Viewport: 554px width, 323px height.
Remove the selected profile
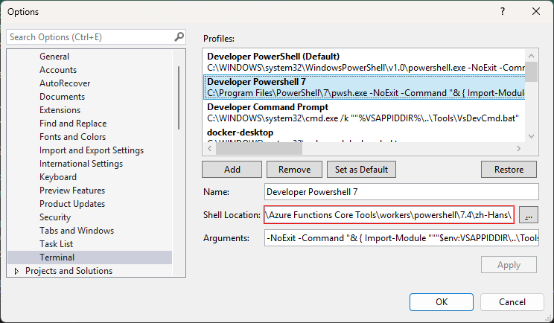tap(294, 170)
